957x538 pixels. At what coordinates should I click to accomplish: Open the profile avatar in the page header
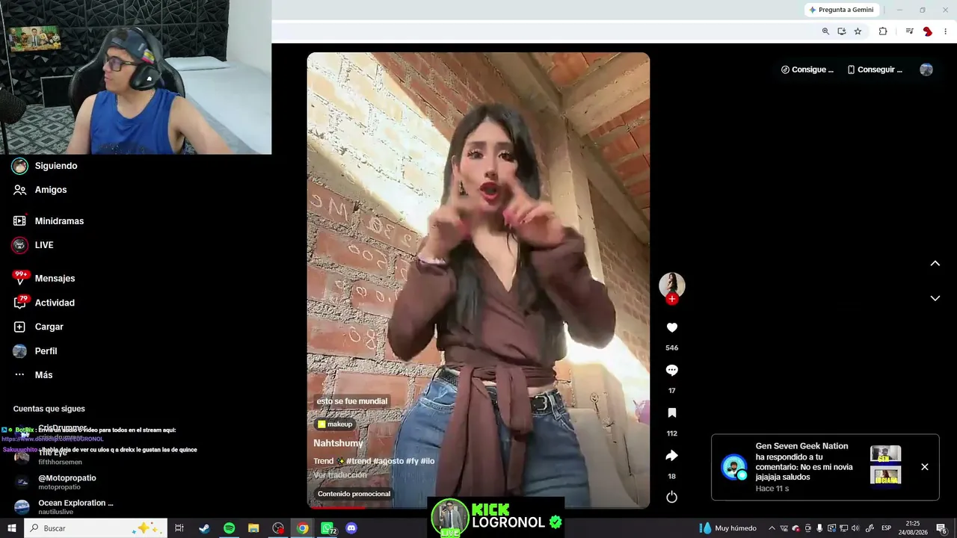926,69
